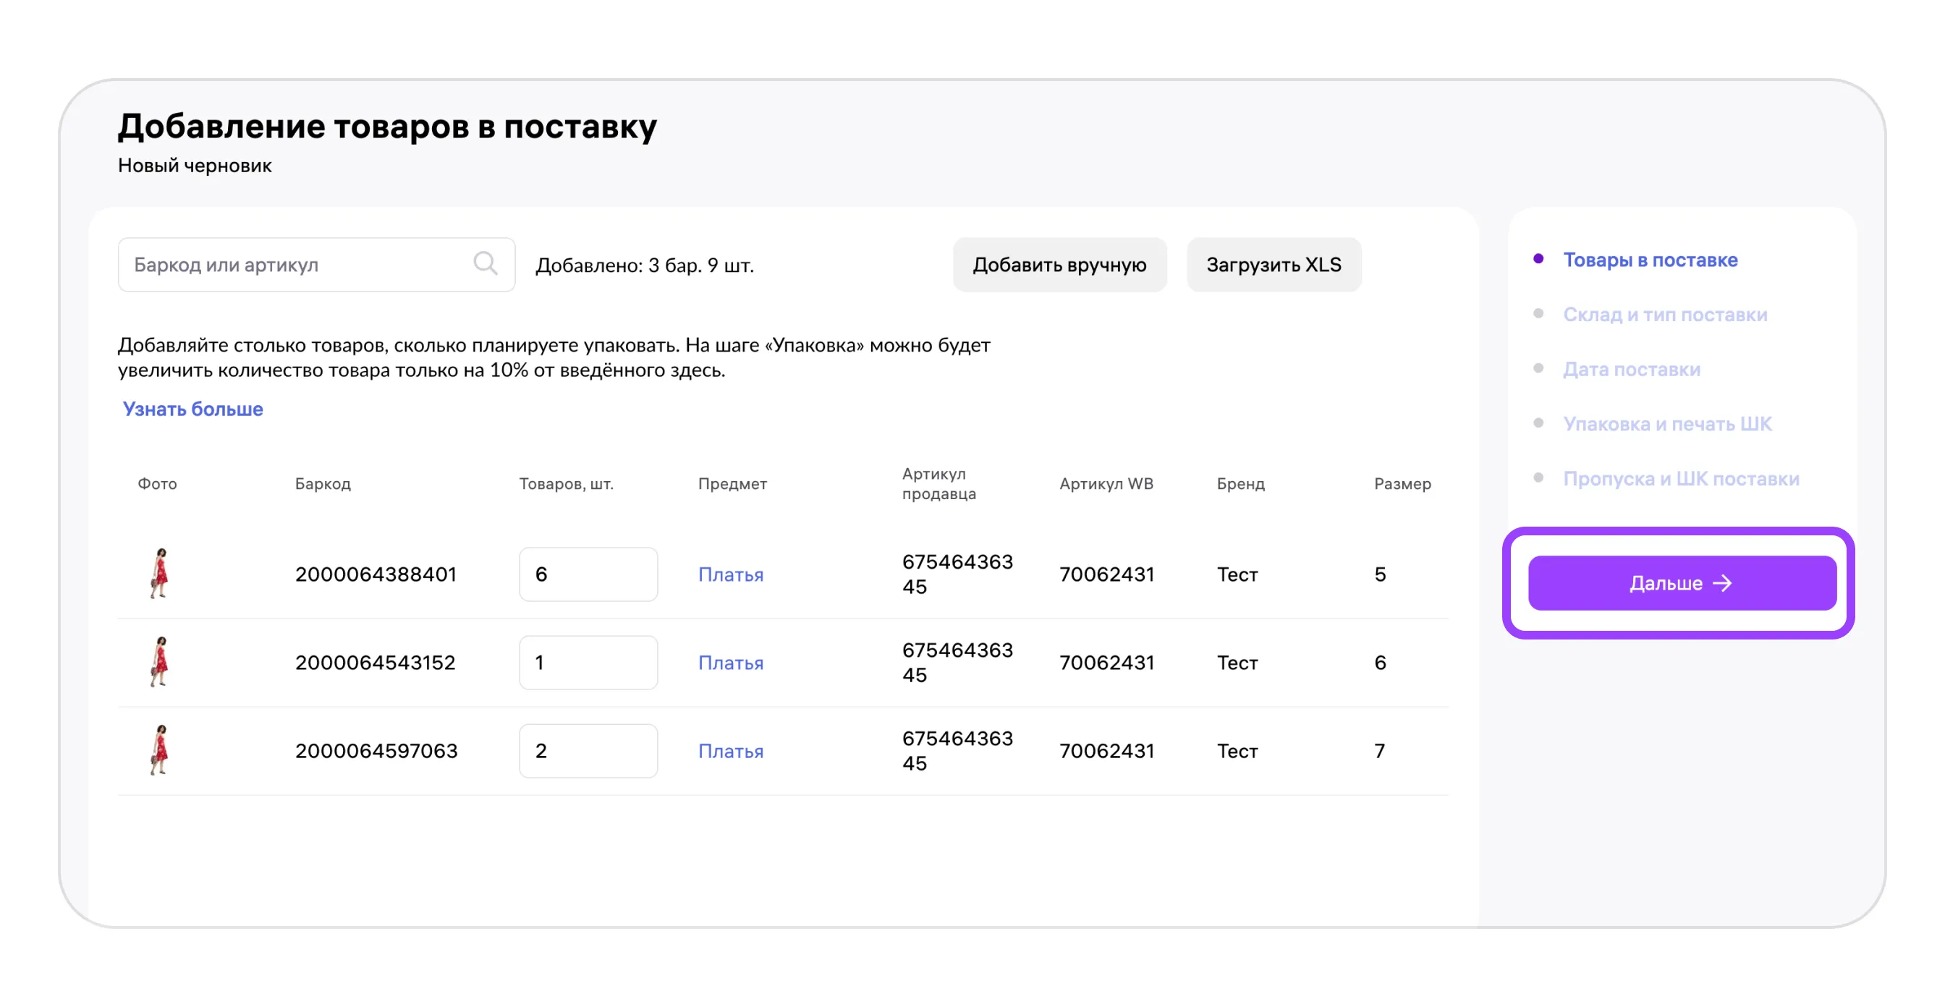Viewport: 1945px width, 1007px height.
Task: Go to 'Склад и тип поставки' step
Action: coord(1664,315)
